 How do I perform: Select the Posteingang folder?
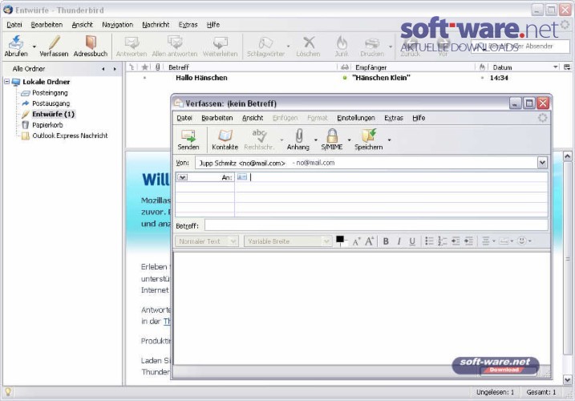pos(50,93)
